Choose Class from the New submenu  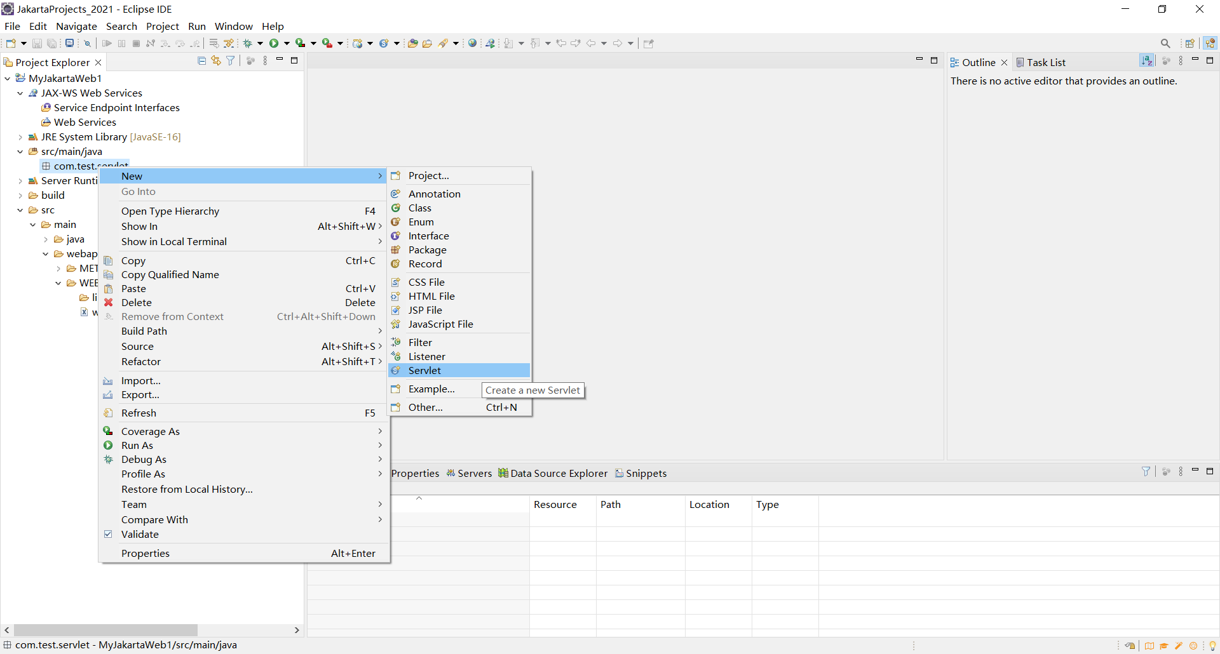coord(459,208)
